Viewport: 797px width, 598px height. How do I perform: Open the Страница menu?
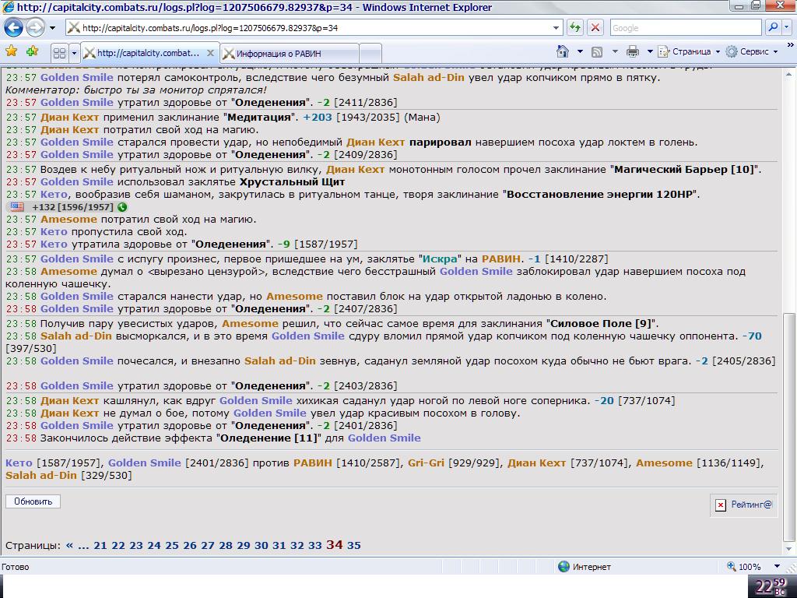pos(690,52)
